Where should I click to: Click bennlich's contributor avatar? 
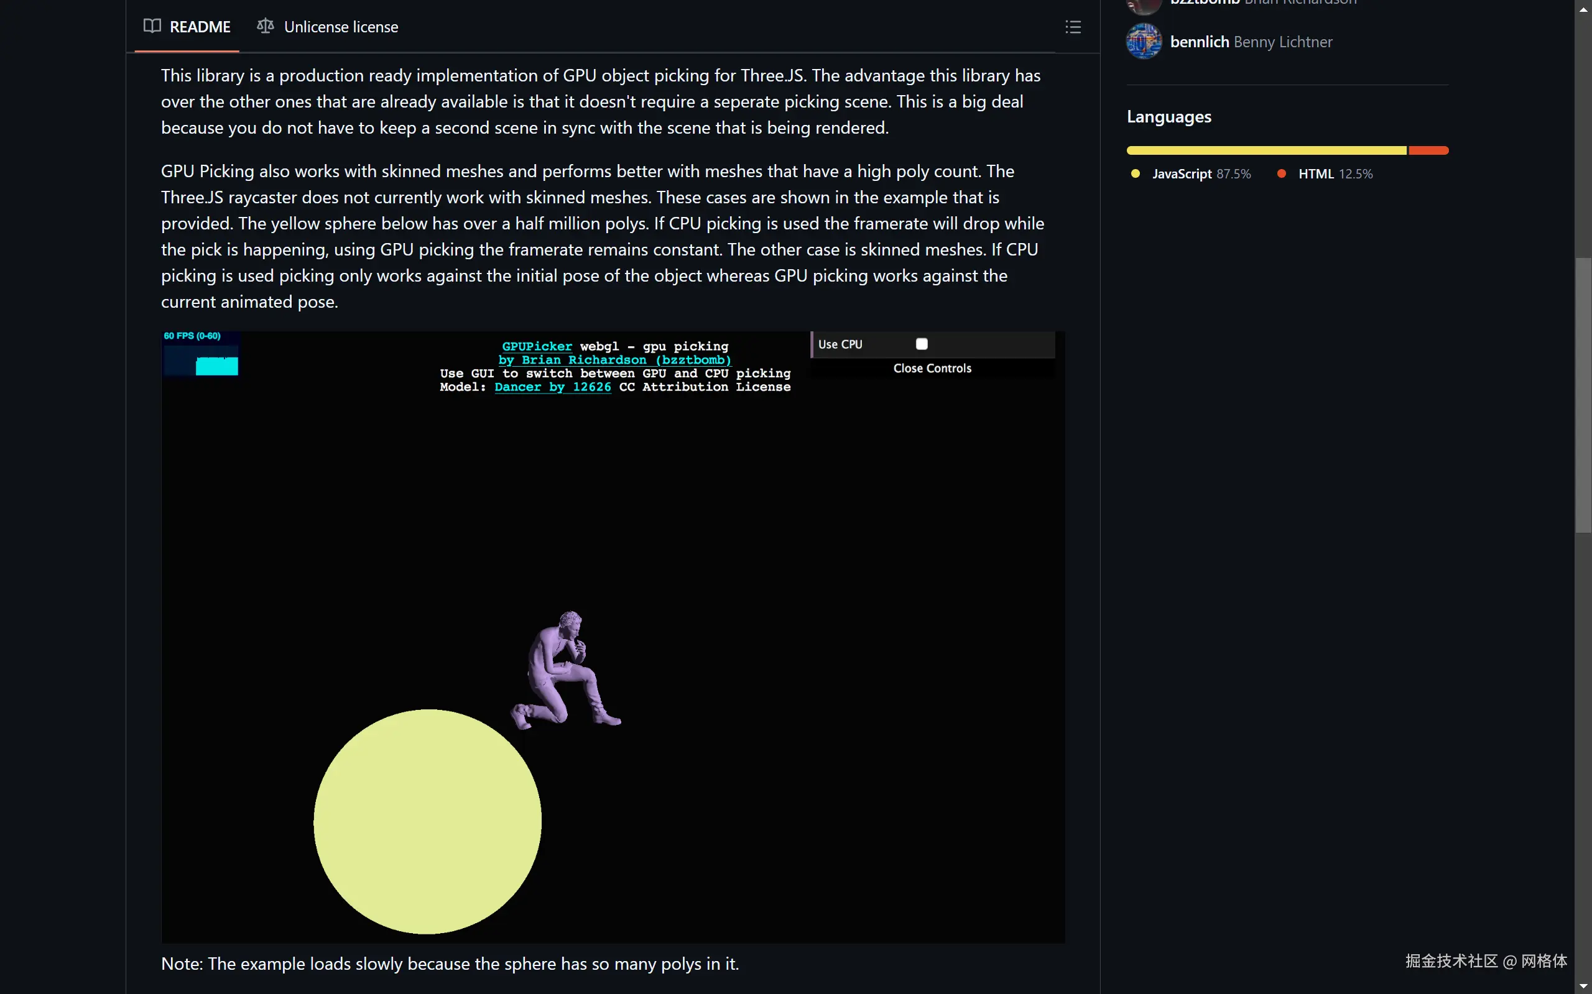(x=1144, y=41)
